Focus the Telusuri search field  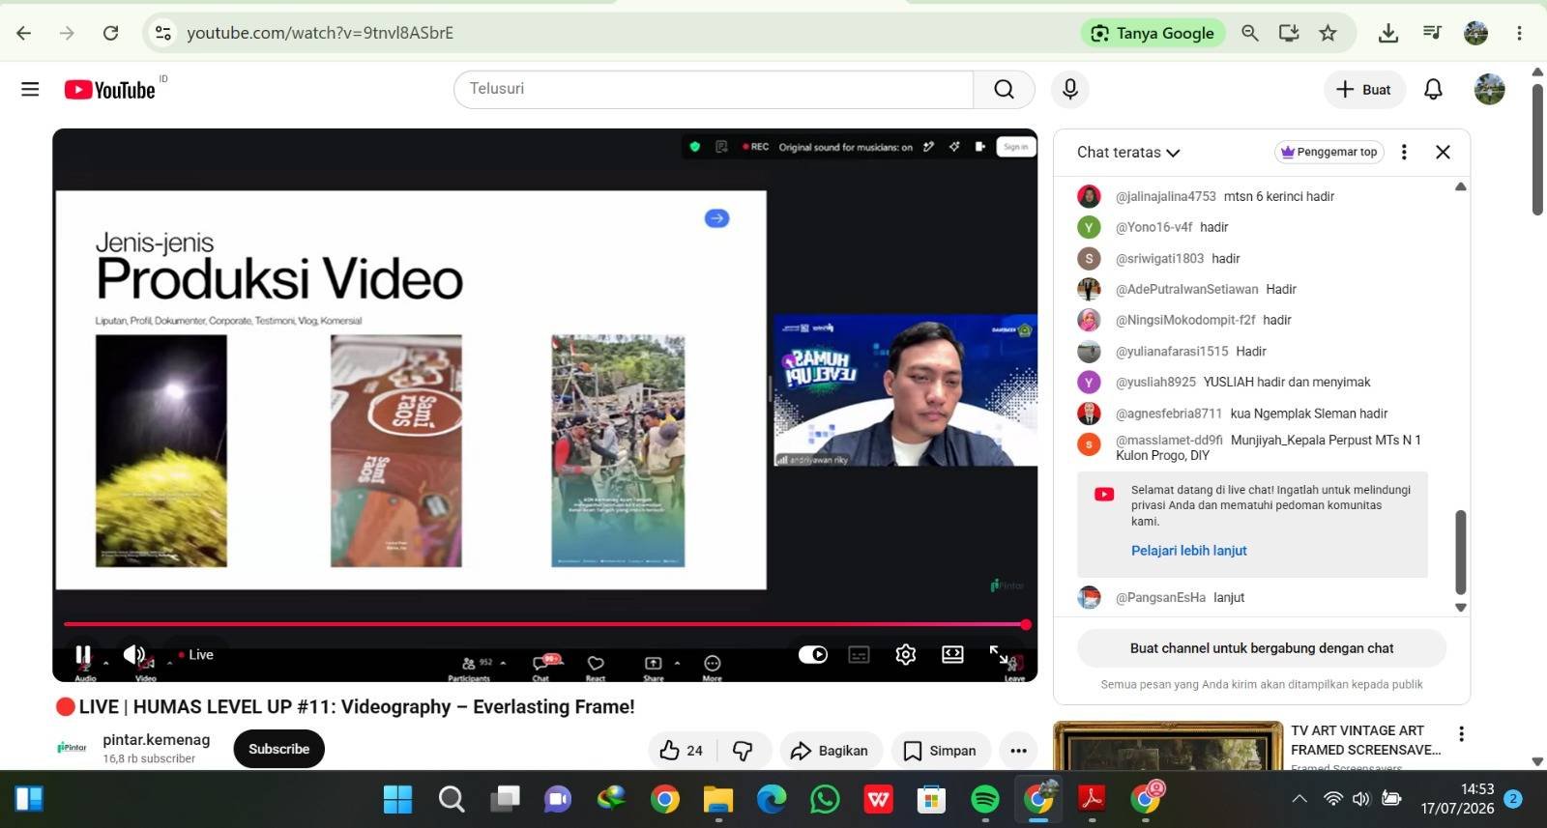pyautogui.click(x=714, y=89)
